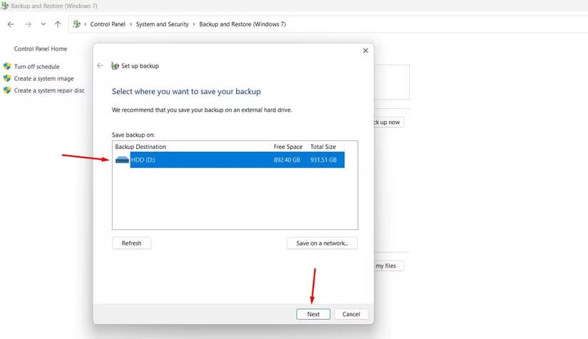Click the Set up backup wizard icon
Image resolution: width=588 pixels, height=339 pixels.
pyautogui.click(x=115, y=66)
